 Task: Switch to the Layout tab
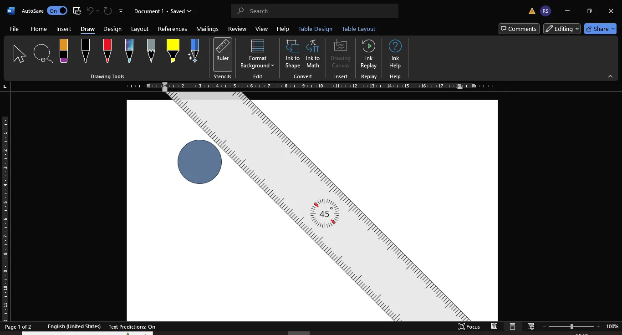coord(140,29)
